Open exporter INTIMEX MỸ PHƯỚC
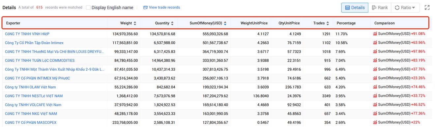 tap(37, 78)
